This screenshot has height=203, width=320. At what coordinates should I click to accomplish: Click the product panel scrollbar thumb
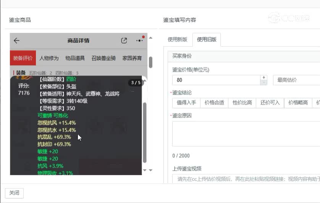pyautogui.click(x=150, y=62)
